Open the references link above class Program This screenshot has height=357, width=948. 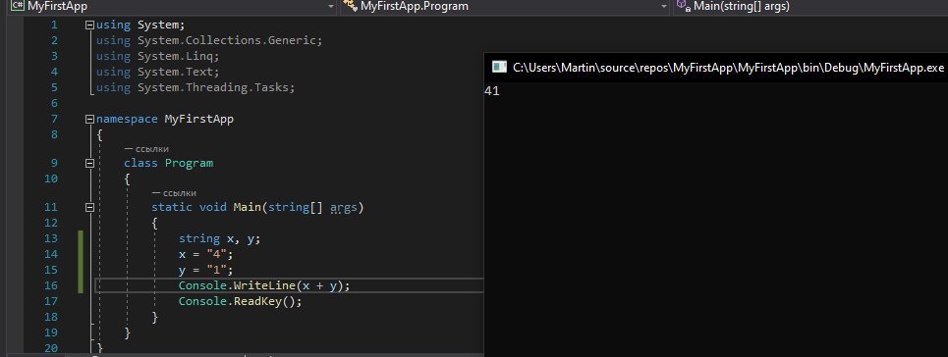(146, 149)
